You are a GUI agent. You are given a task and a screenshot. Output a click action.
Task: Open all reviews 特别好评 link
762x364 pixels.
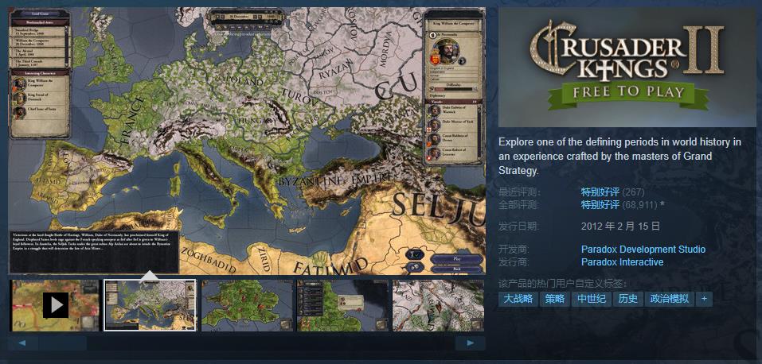(x=600, y=205)
